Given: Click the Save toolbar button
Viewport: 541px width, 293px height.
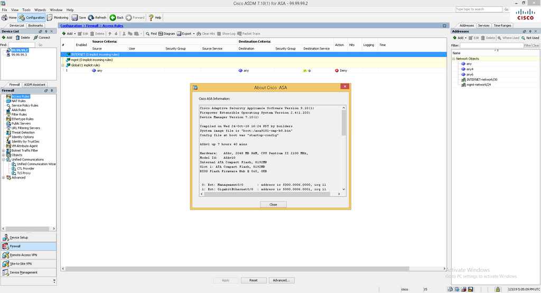Looking at the screenshot, I should (79, 17).
